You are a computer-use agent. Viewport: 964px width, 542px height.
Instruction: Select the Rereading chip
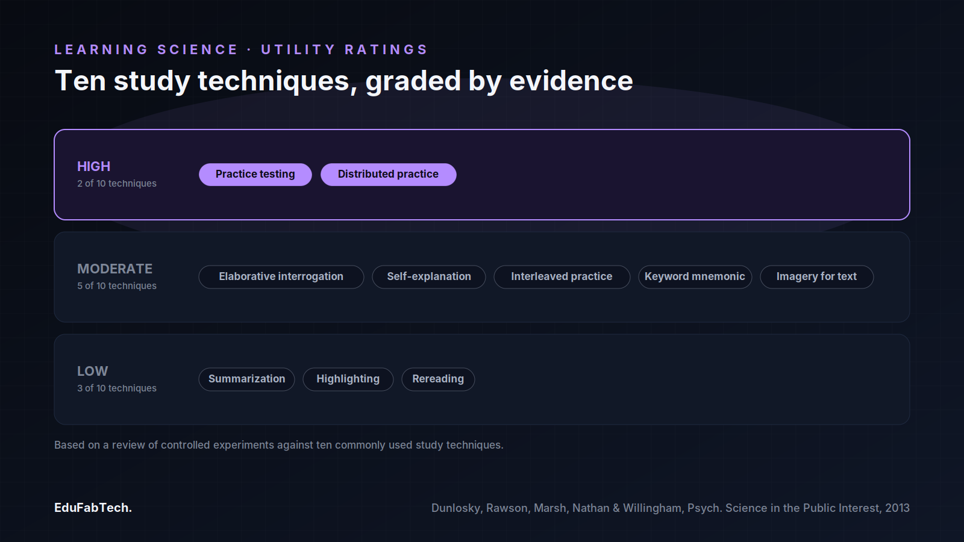pyautogui.click(x=439, y=379)
